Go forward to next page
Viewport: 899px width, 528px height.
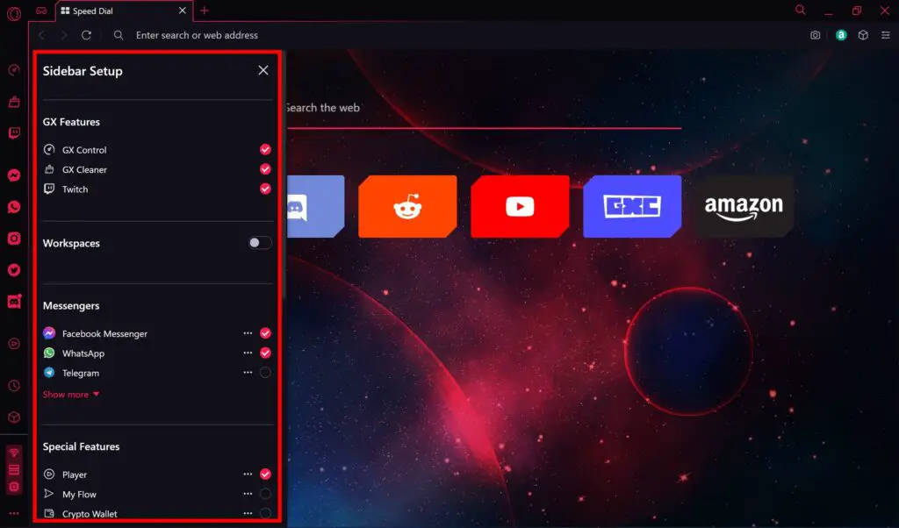[x=63, y=35]
